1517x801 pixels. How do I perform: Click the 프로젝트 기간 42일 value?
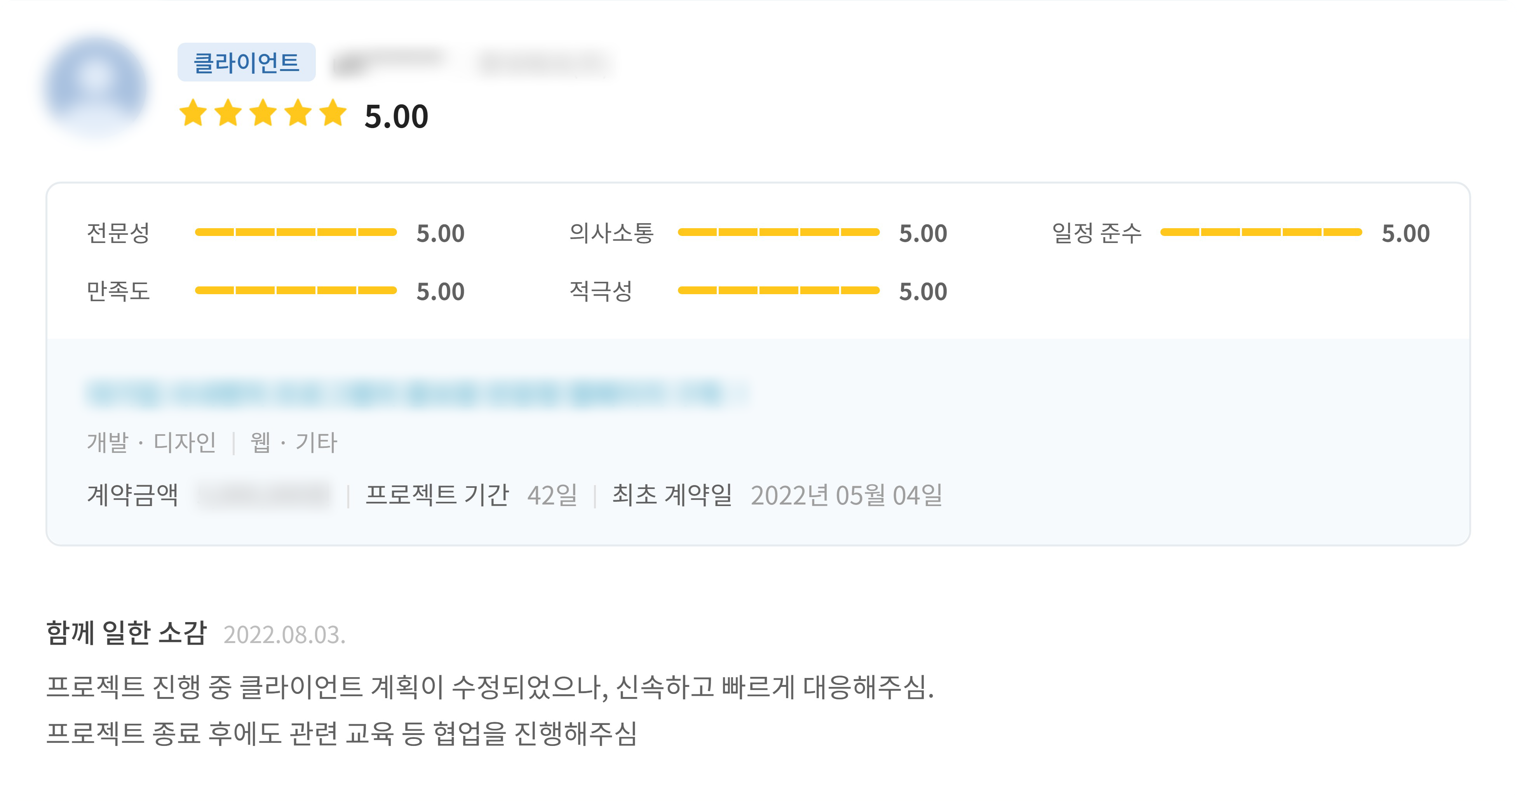pyautogui.click(x=552, y=495)
